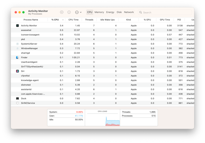
Task: Sort by the CPU Time column header
Action: click(73, 20)
